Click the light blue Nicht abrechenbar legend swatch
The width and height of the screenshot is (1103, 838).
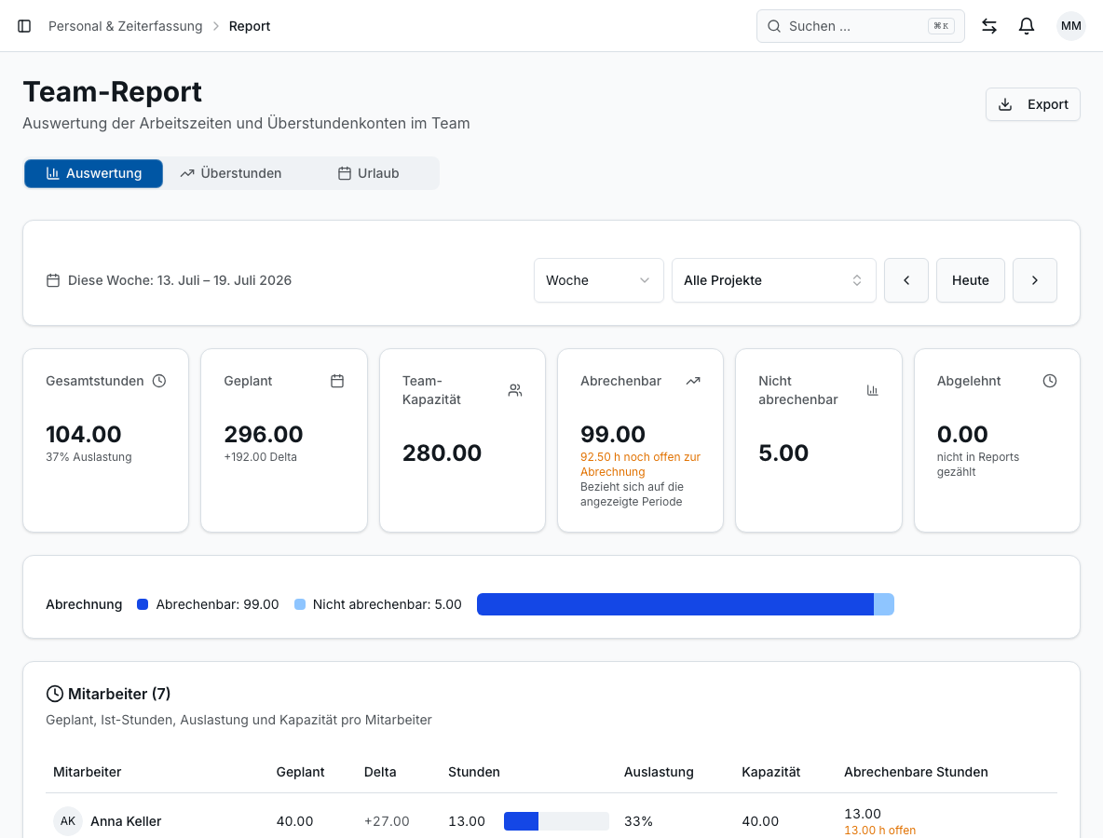[300, 604]
